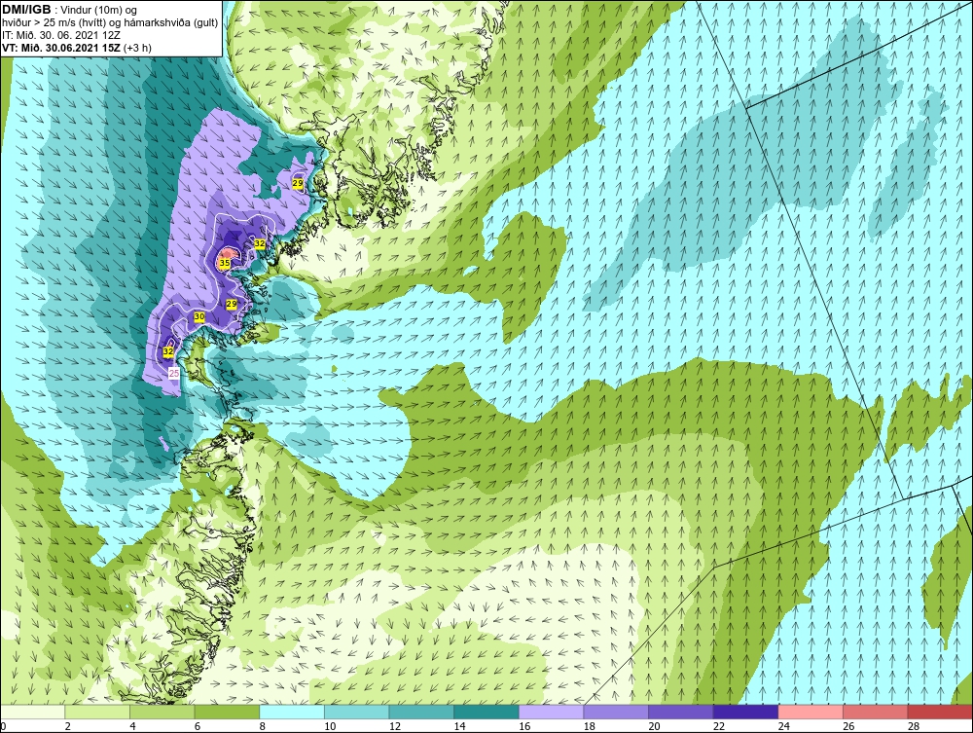The width and height of the screenshot is (973, 733).
Task: Click the white '25' gust contour label
Action: pyautogui.click(x=174, y=373)
